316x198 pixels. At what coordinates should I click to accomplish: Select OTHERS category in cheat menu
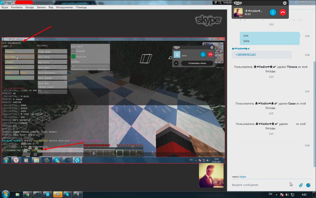pyautogui.click(x=19, y=62)
